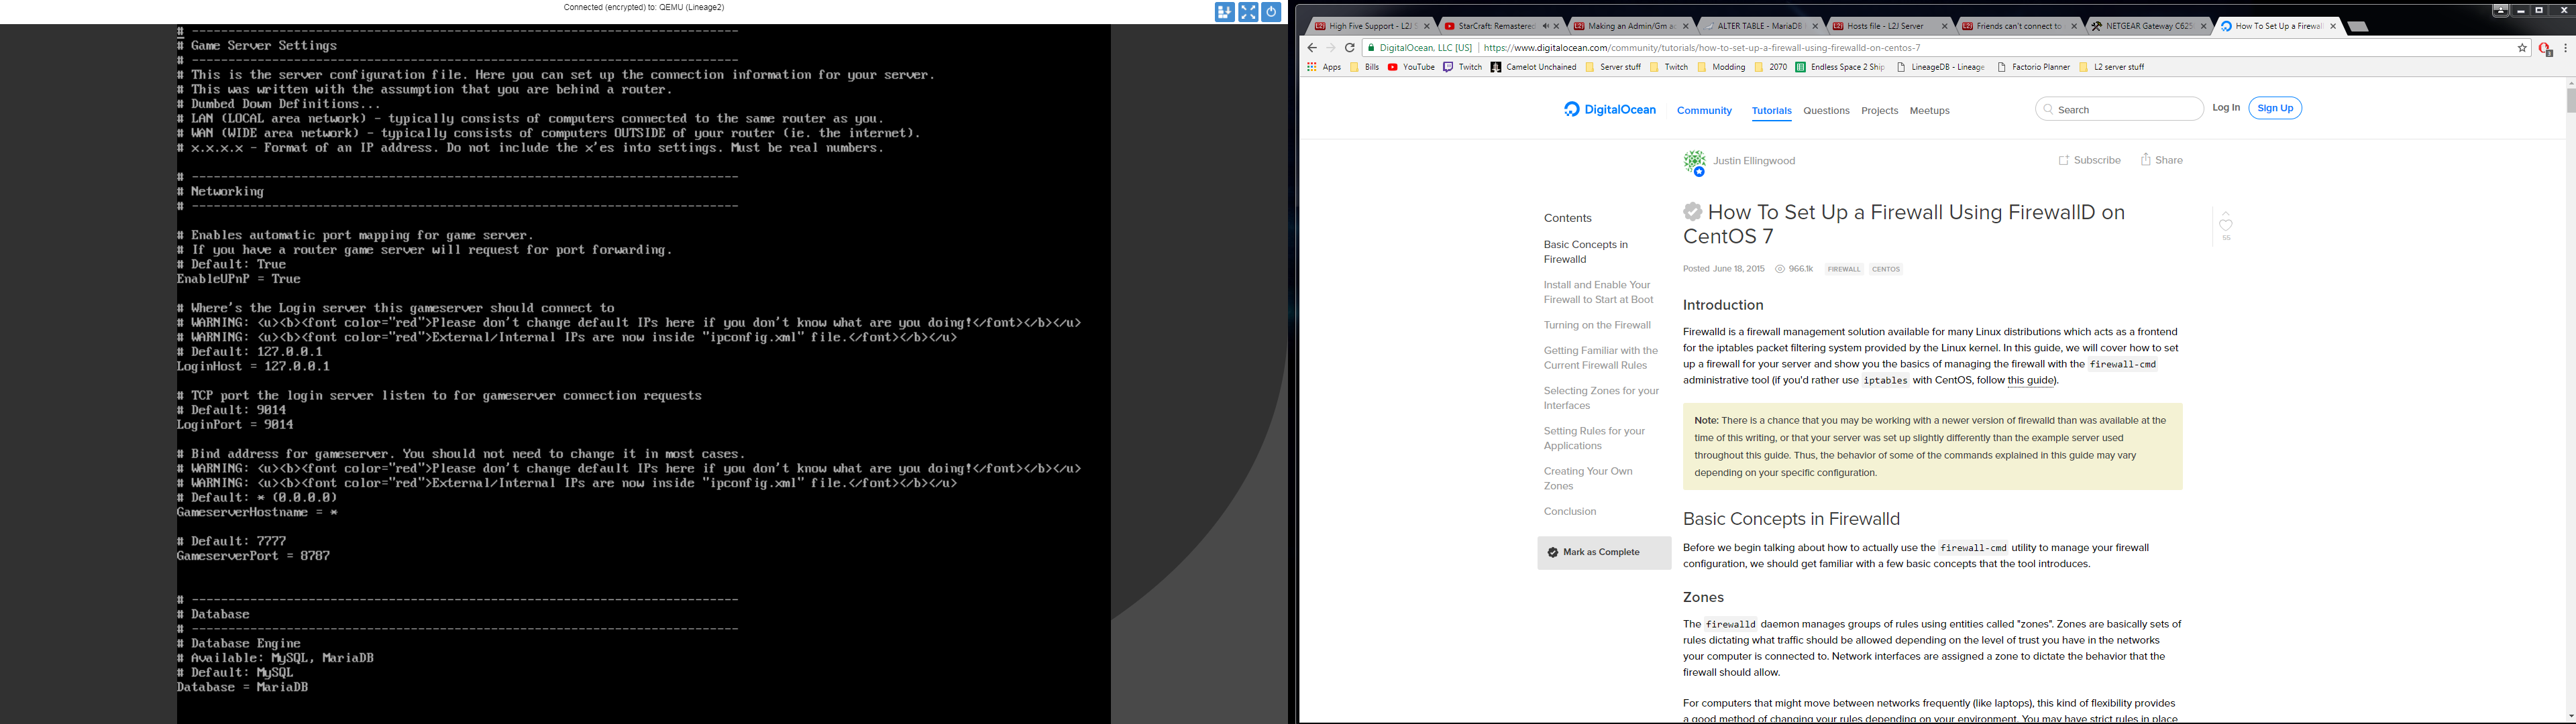Expand the L2 server stuff bookmark folder
Screen dimensions: 2576x724
[x=2112, y=67]
